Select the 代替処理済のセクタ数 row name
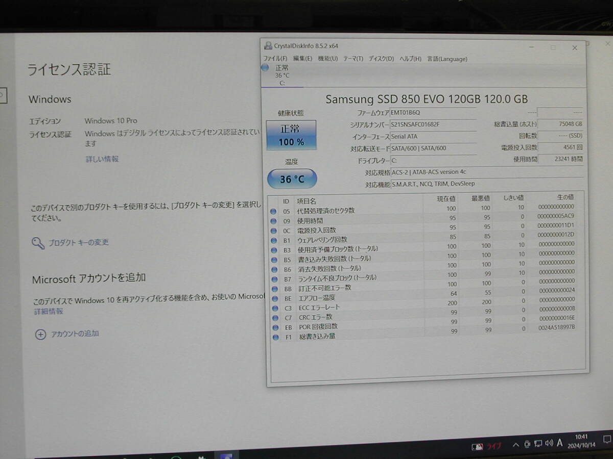Image resolution: width=613 pixels, height=459 pixels. coord(325,211)
